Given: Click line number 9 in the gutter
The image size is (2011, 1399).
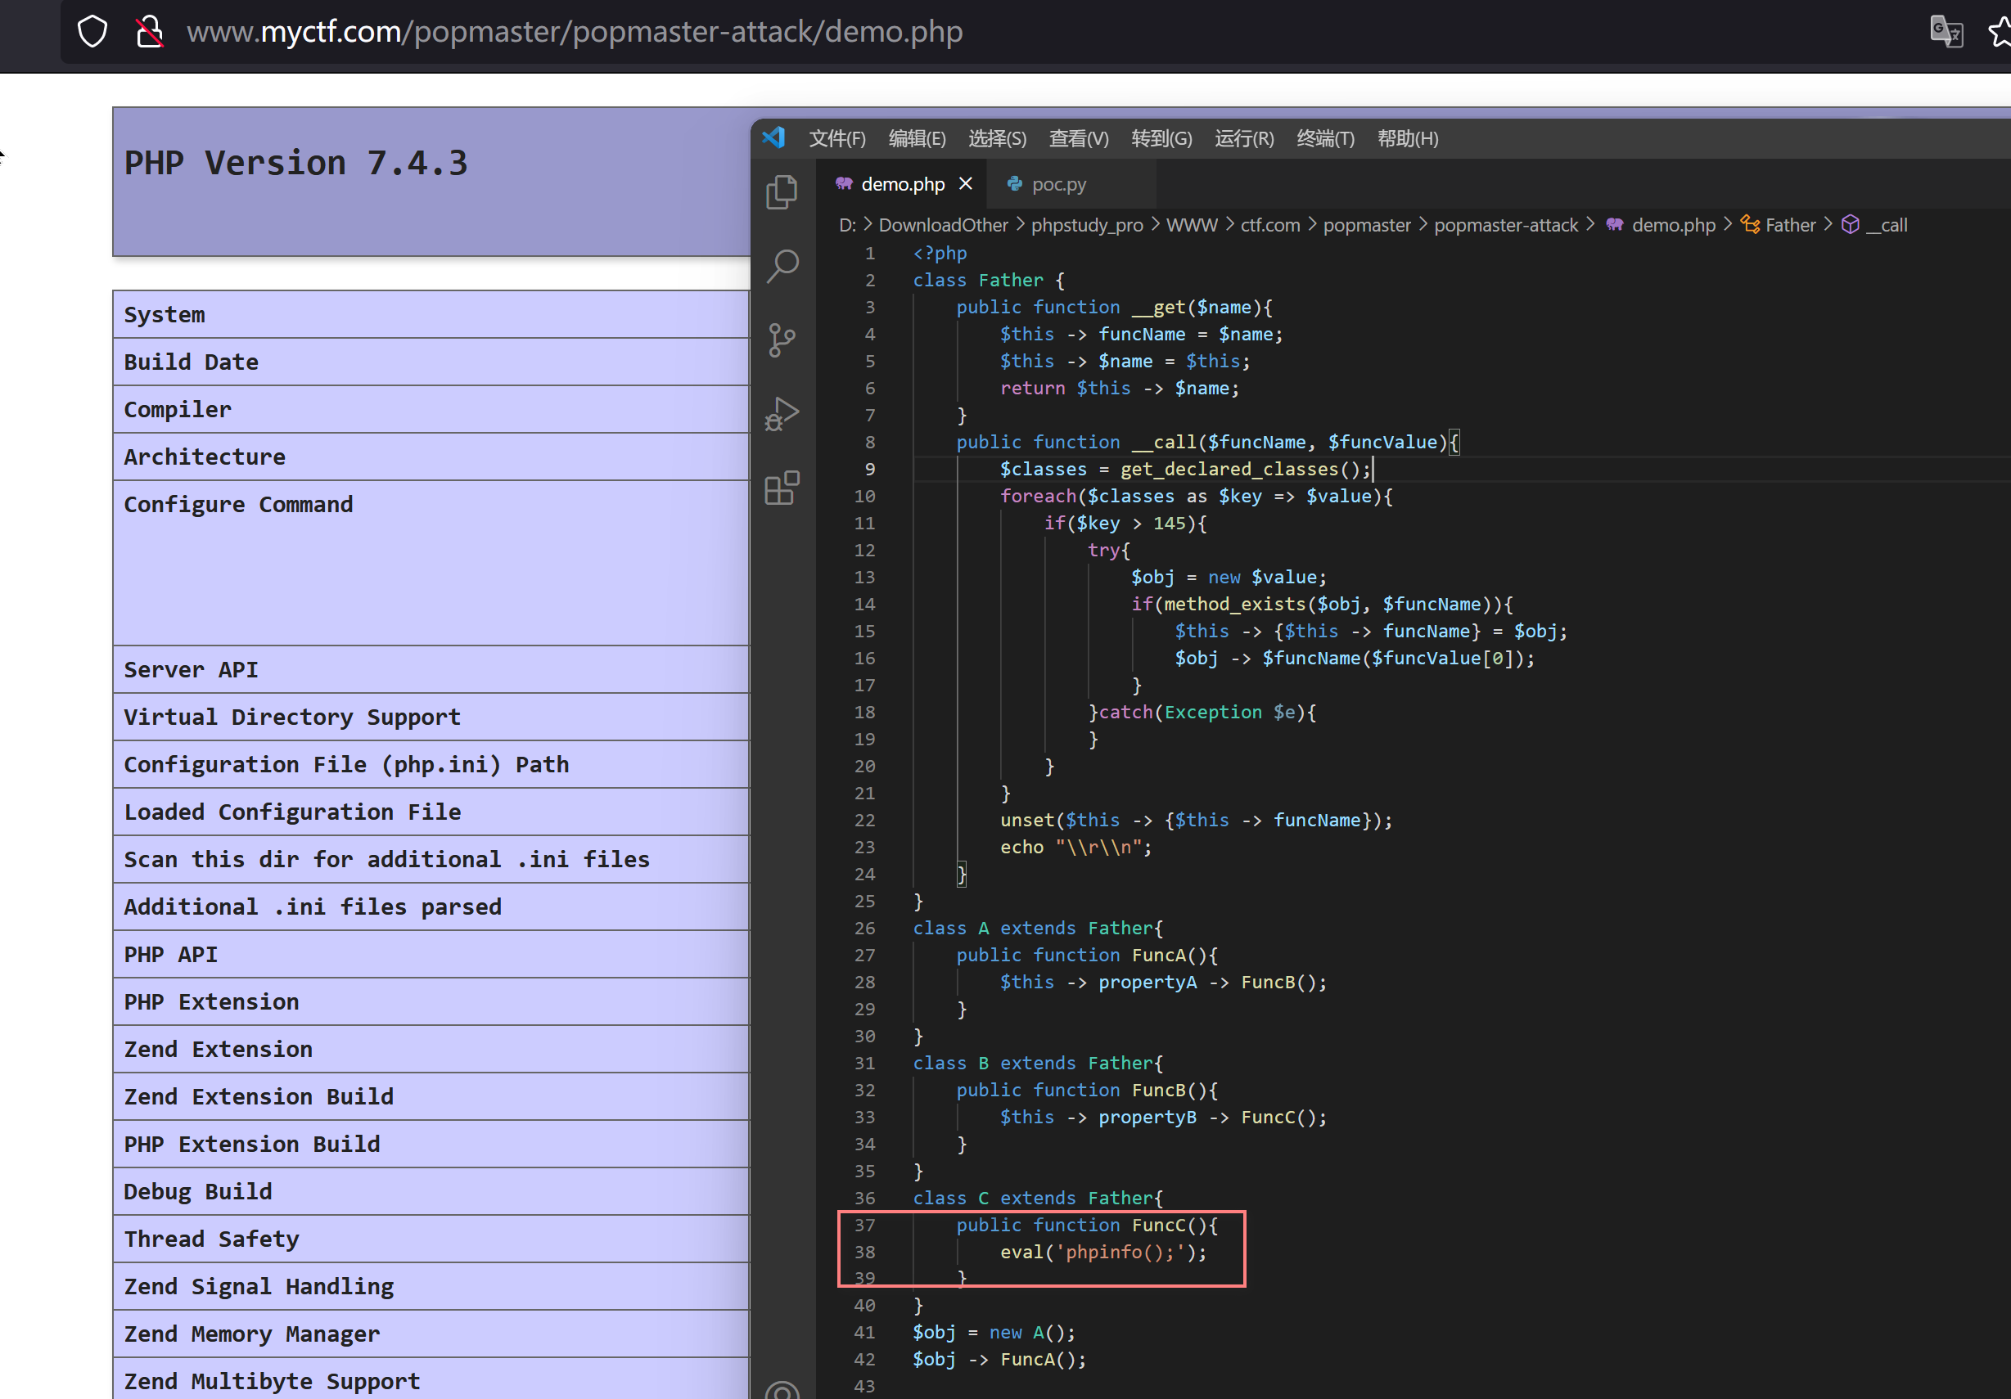Looking at the screenshot, I should (870, 470).
